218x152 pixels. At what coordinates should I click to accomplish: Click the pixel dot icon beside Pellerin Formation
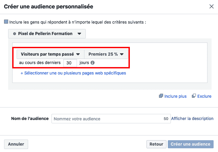14,34
